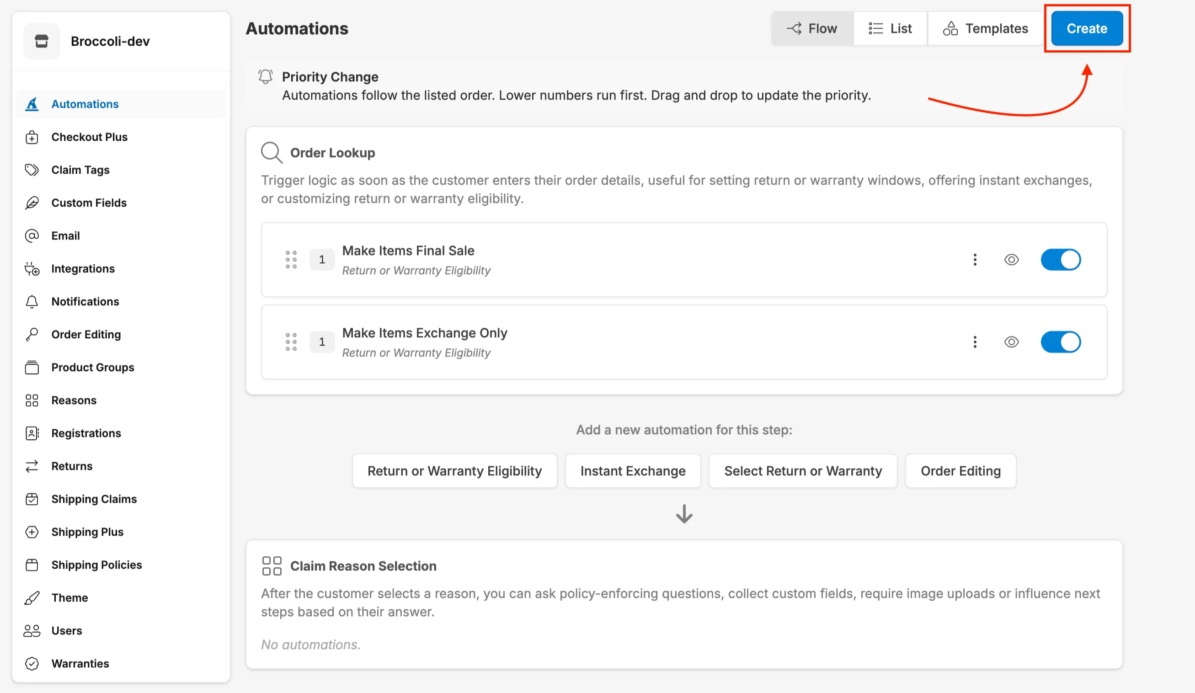This screenshot has height=693, width=1195.
Task: Disable the Make Items Final Sale automation
Action: [x=1061, y=260]
